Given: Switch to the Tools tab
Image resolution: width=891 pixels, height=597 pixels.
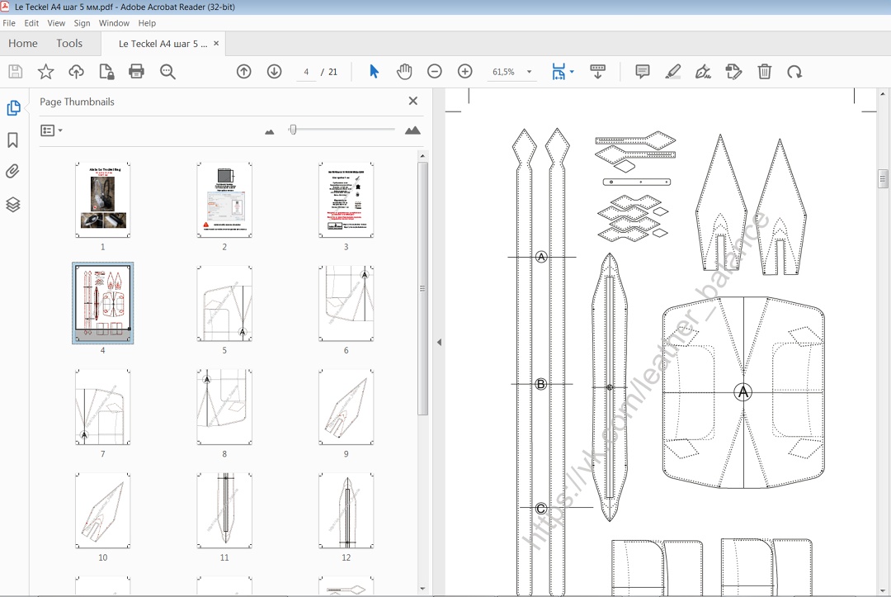Looking at the screenshot, I should pos(69,43).
